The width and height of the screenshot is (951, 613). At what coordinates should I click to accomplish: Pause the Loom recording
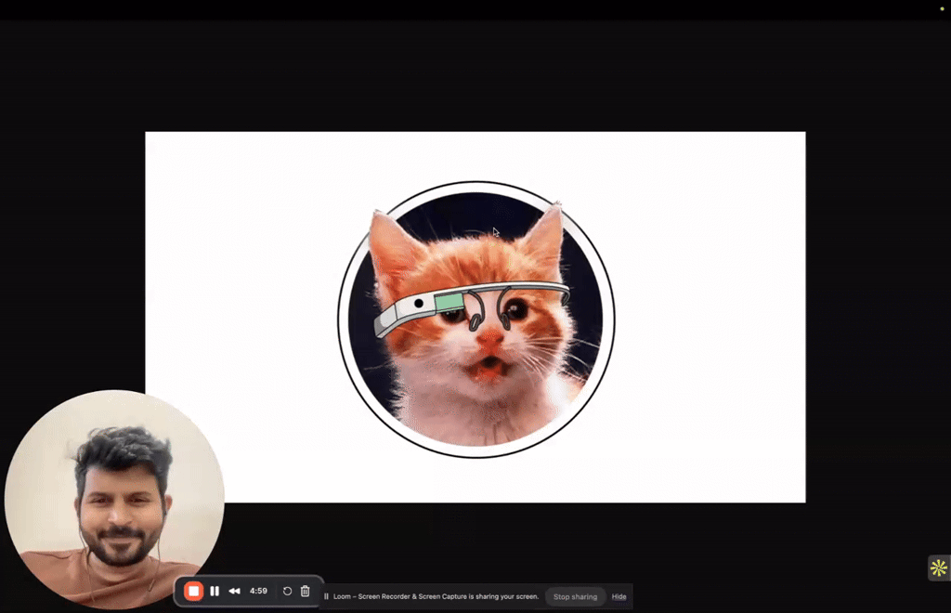(215, 591)
